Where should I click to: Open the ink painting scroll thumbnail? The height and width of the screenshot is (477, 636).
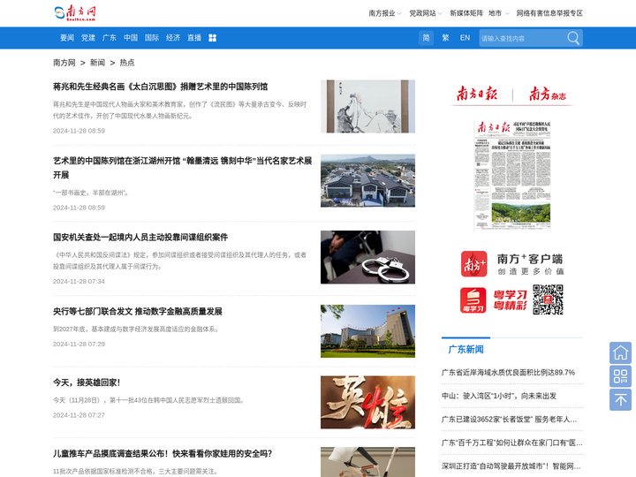367,106
